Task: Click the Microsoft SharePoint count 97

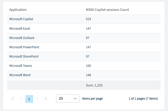Action: click(x=88, y=57)
